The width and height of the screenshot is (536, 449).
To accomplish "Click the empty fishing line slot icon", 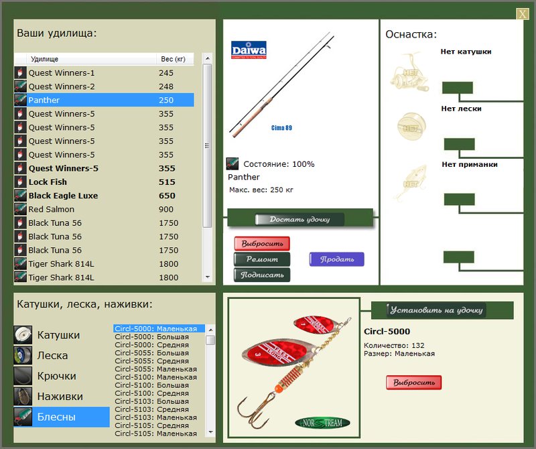I will tap(411, 126).
